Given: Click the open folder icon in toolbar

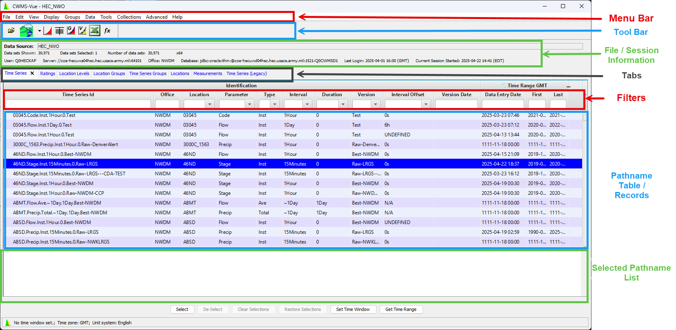Looking at the screenshot, I should 11,30.
